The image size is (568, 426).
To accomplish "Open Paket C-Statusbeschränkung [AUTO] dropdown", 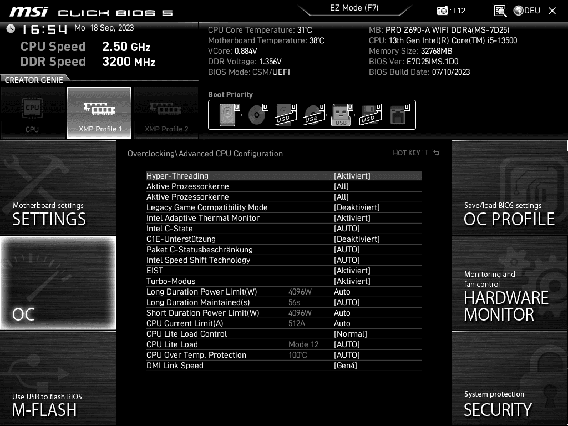I will (284, 249).
